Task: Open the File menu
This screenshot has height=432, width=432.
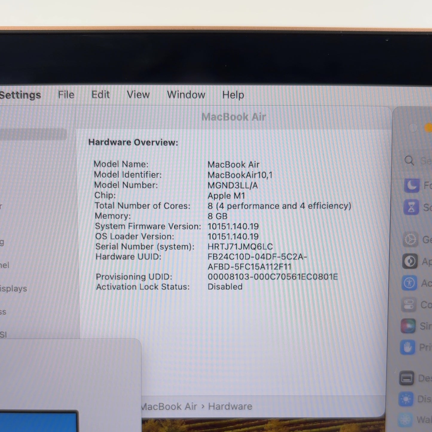Action: tap(66, 95)
